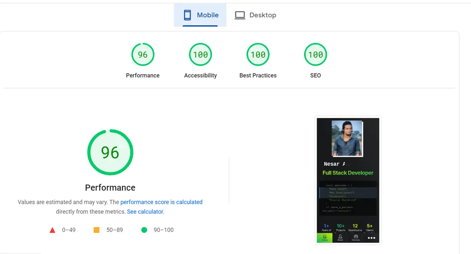Click the '90–100' range text
The width and height of the screenshot is (471, 254).
coord(164,230)
